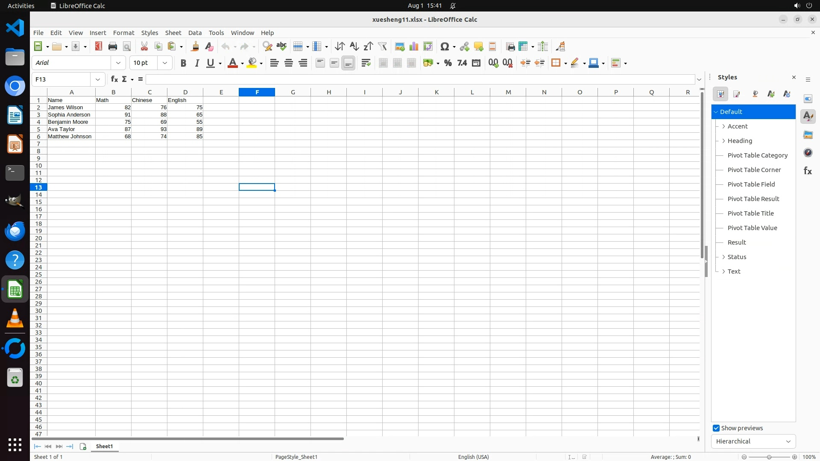Toggle Wrap Text button

pyautogui.click(x=366, y=63)
